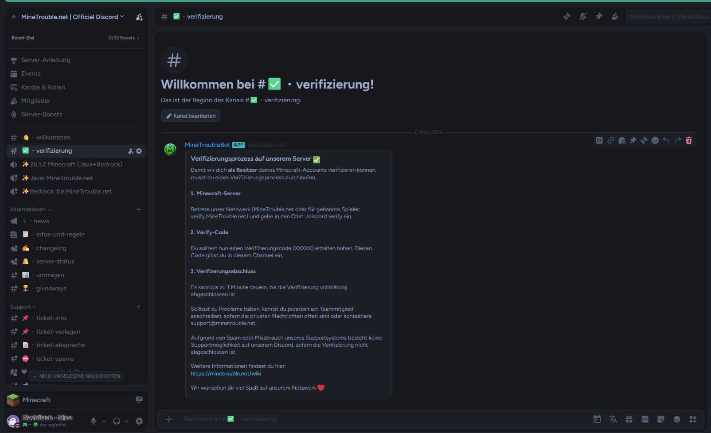Image resolution: width=711 pixels, height=433 pixels.
Task: Open ticket-absprache channel
Action: pyautogui.click(x=75, y=345)
